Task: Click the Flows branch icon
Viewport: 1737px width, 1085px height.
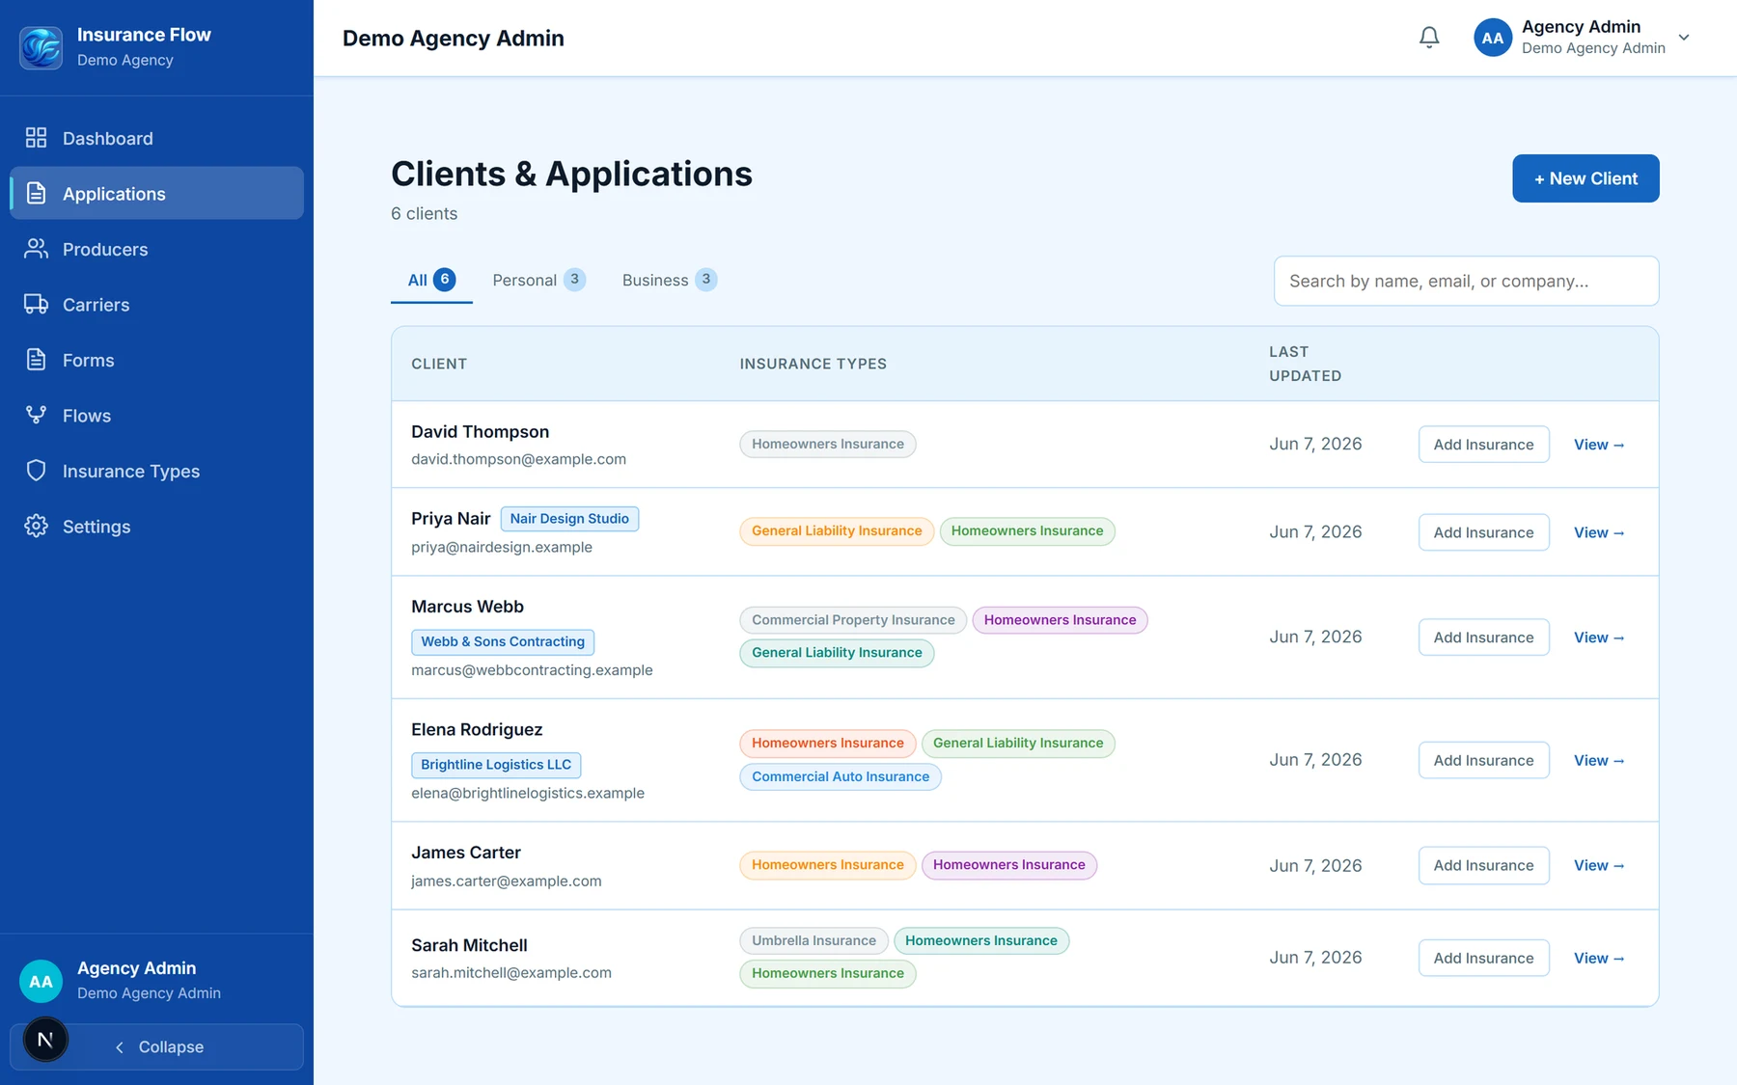Action: pyautogui.click(x=36, y=416)
